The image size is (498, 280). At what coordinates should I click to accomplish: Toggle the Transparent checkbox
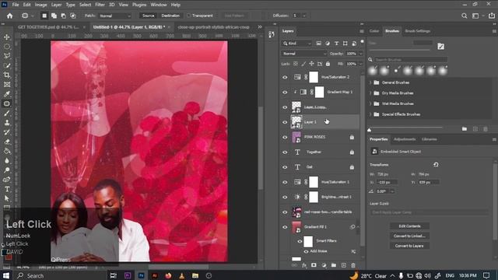coord(188,16)
